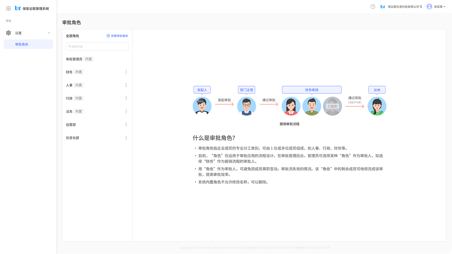Click the user avatar icon
The width and height of the screenshot is (452, 254).
[429, 7]
